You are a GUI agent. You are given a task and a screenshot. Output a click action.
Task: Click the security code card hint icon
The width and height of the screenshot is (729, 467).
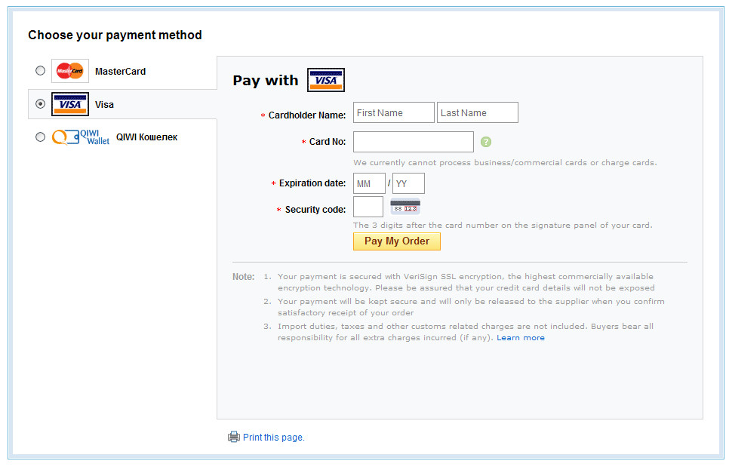(x=405, y=206)
